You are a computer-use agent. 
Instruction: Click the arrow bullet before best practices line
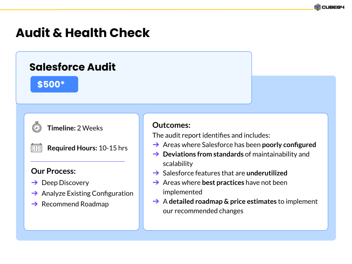156,182
